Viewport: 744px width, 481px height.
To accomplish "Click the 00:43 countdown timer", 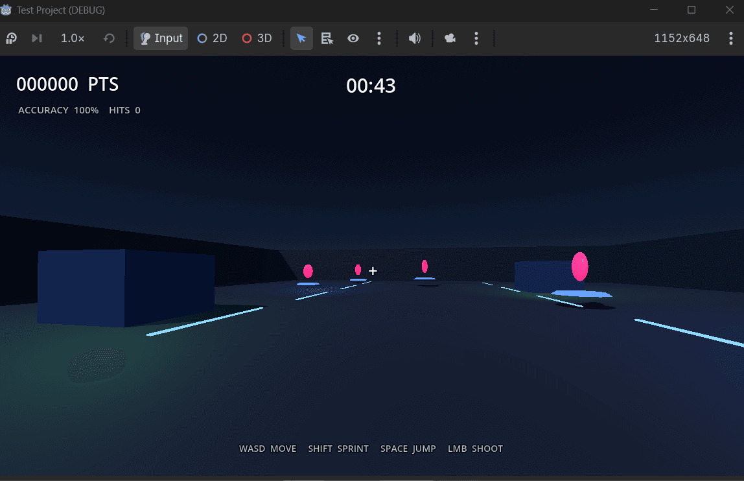I will pos(371,86).
